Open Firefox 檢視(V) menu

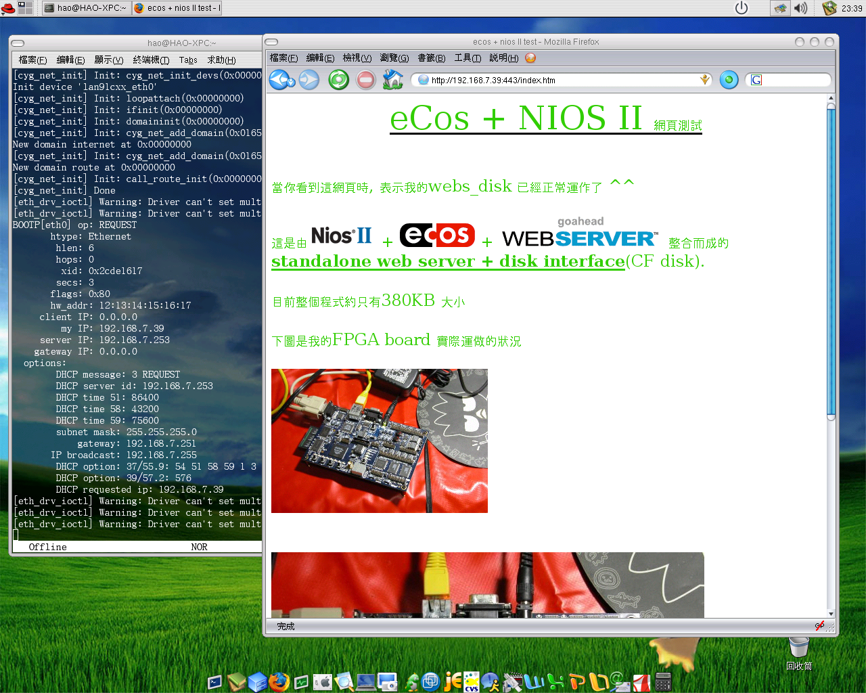[x=357, y=58]
